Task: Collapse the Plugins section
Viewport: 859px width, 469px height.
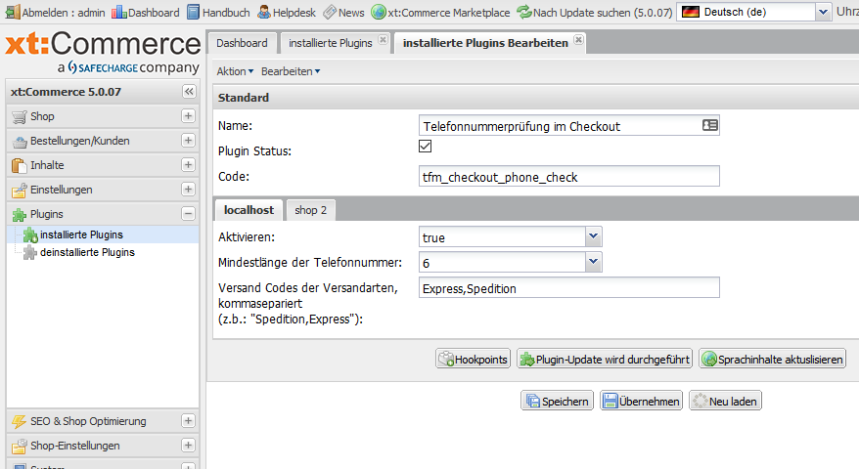Action: (x=188, y=214)
